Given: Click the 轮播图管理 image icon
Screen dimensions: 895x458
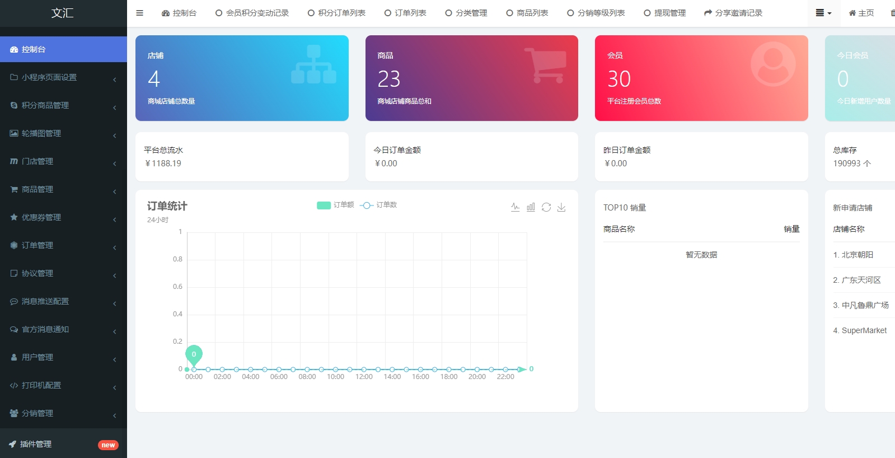Looking at the screenshot, I should click(14, 133).
